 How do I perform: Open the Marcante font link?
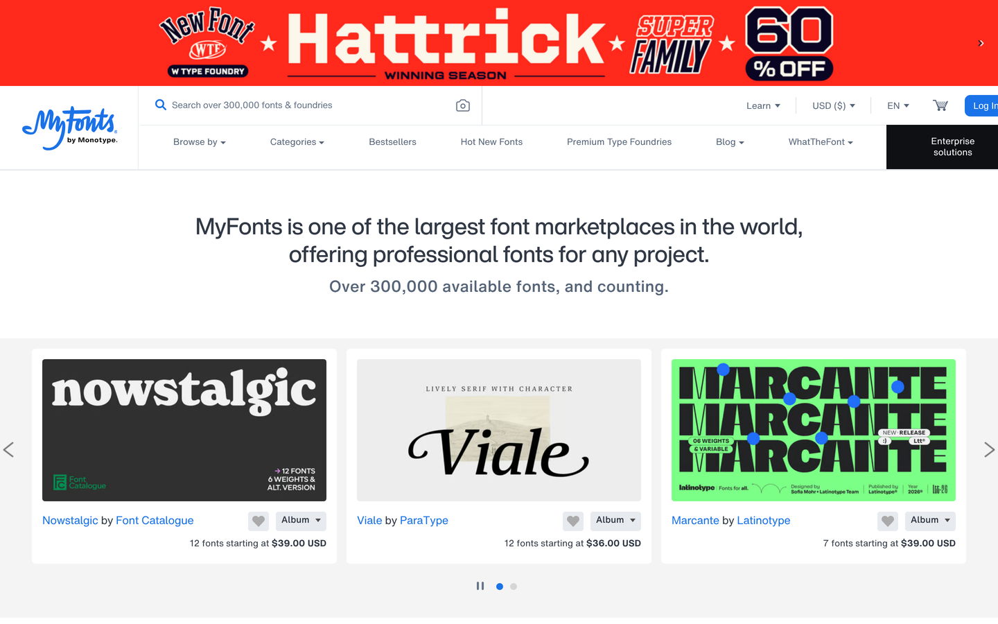[695, 521]
